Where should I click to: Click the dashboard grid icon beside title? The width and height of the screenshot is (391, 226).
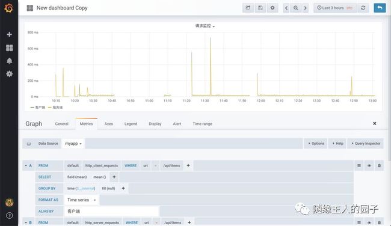click(29, 8)
